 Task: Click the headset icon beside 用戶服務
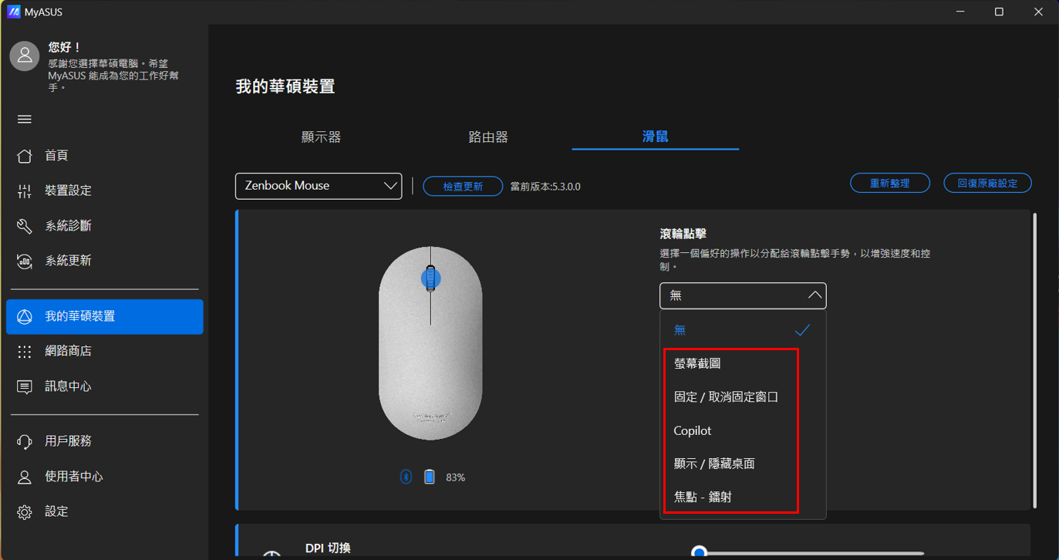tap(25, 442)
